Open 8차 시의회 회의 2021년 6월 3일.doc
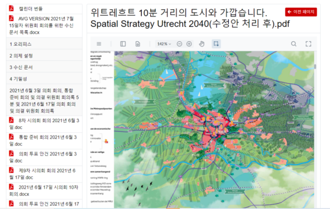This screenshot has width=330, height=209. click(x=44, y=124)
